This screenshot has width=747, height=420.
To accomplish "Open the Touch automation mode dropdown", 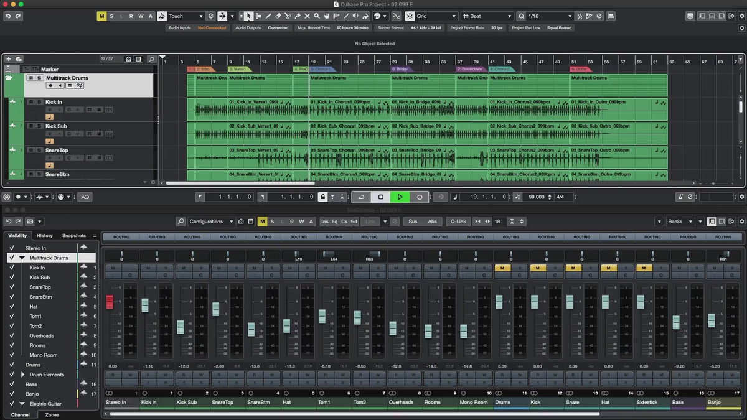I will click(186, 16).
